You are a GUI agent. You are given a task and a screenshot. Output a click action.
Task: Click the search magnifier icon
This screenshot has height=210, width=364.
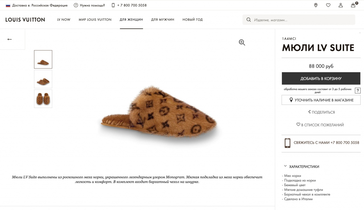pyautogui.click(x=249, y=20)
